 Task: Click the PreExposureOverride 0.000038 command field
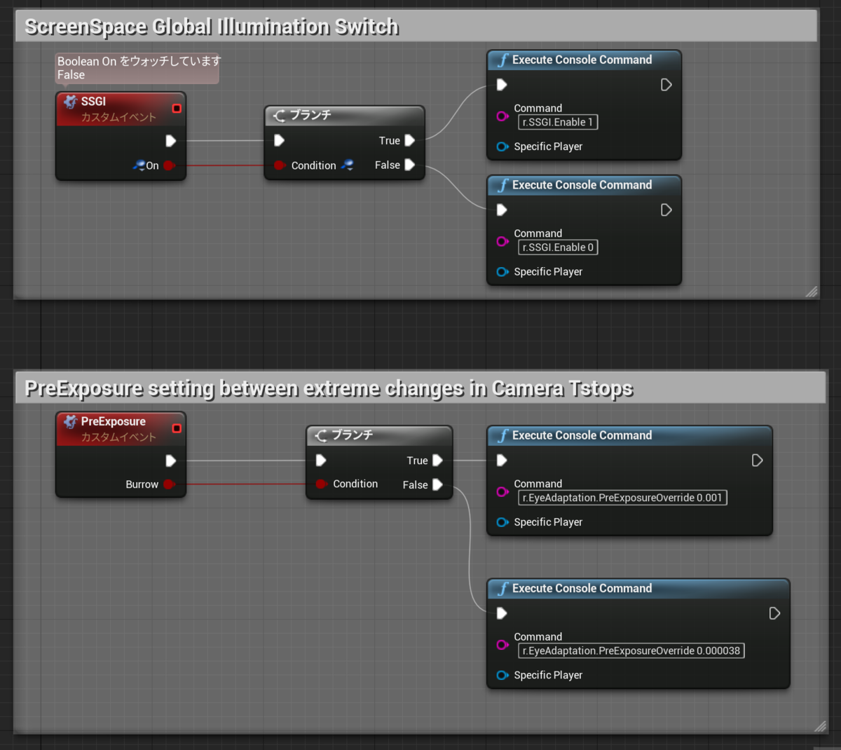[x=631, y=650]
